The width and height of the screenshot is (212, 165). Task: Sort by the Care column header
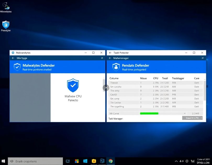click(x=197, y=78)
